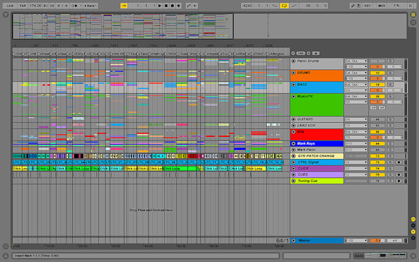Toggle the computer MIDI keyboard icon

click(359, 6)
